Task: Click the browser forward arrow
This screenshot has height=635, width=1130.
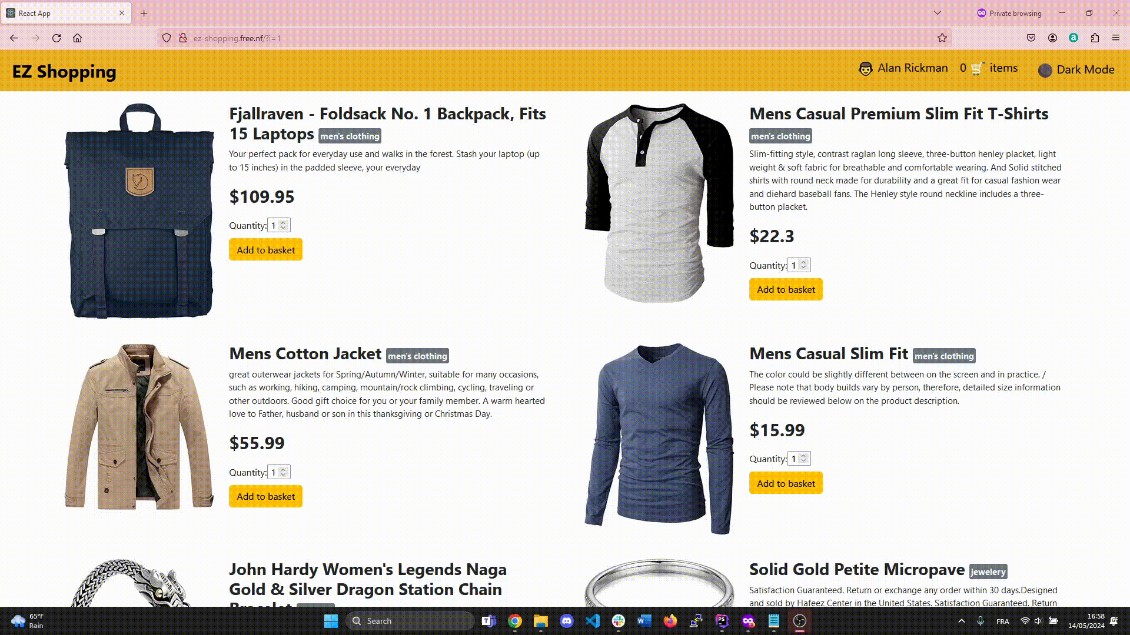Action: (x=35, y=38)
